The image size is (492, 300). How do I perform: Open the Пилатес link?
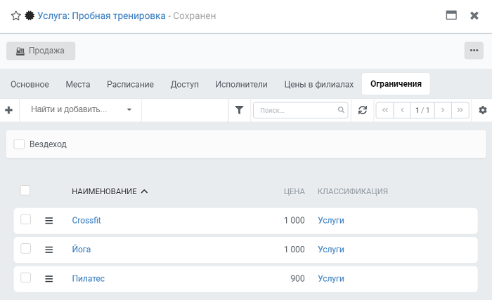coord(88,278)
